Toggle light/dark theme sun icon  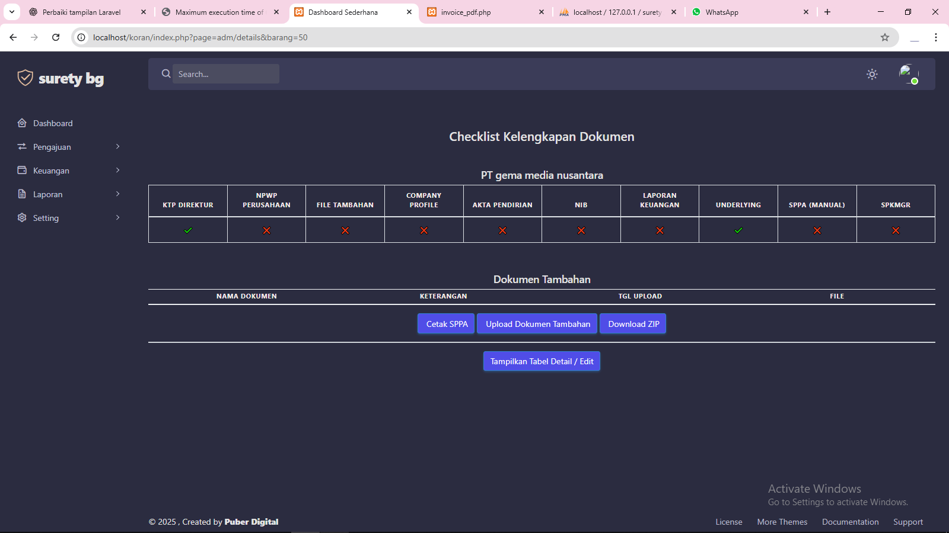click(872, 74)
